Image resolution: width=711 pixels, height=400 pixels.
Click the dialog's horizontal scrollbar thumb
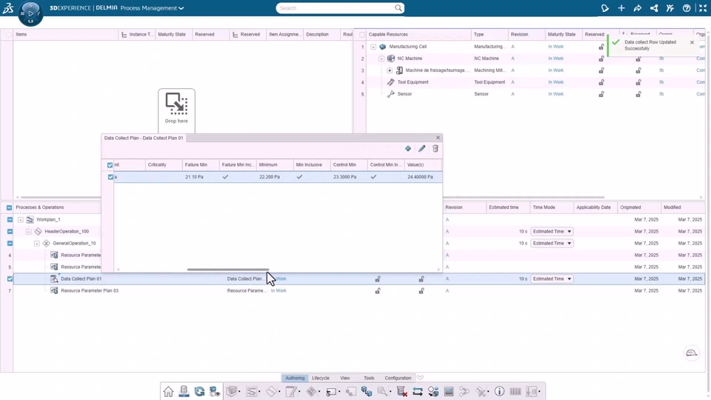(228, 270)
